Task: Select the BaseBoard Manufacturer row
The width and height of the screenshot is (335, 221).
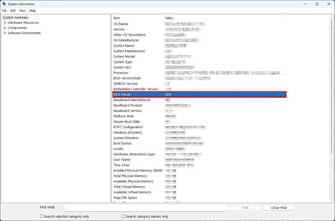Action: point(199,100)
